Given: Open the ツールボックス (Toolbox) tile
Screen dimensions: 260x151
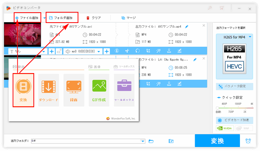Looking at the screenshot, I should click(124, 90).
